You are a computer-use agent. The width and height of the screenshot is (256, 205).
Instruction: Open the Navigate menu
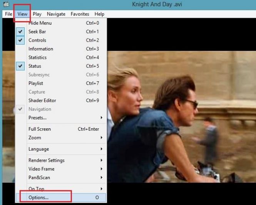pyautogui.click(x=56, y=14)
